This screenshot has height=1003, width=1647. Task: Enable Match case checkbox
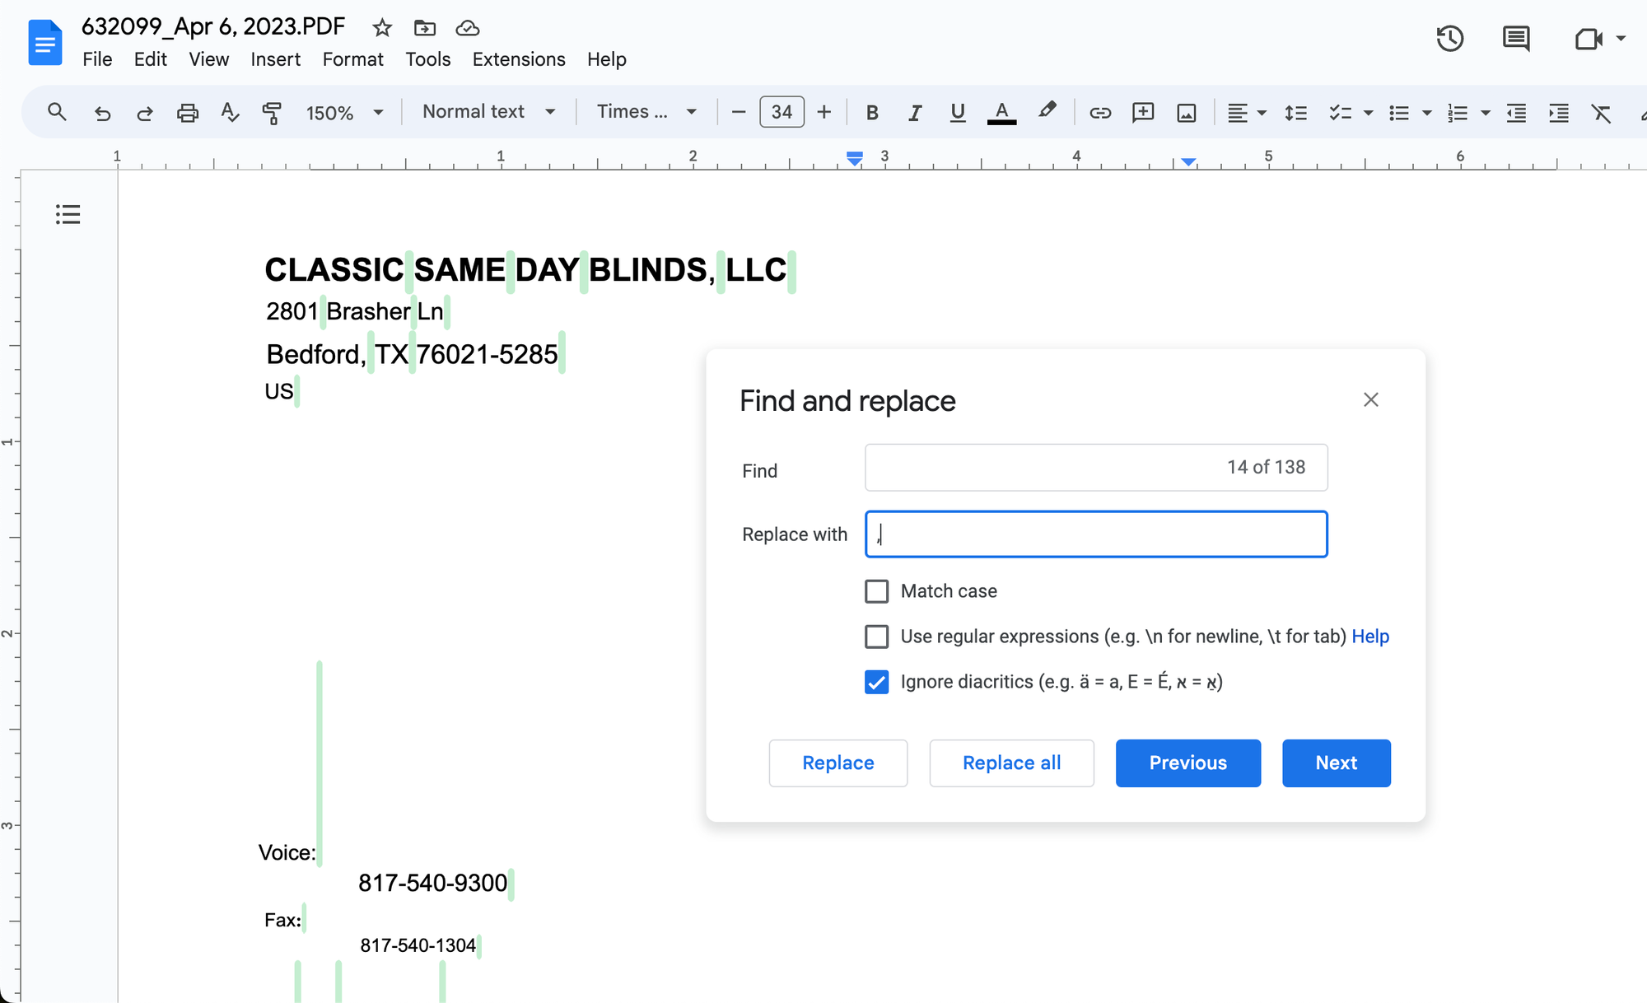(876, 591)
